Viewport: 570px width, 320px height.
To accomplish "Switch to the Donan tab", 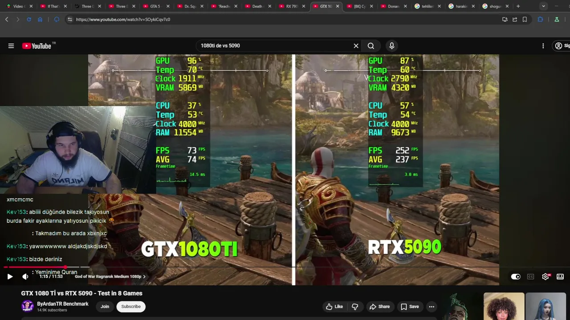I will pos(393,6).
